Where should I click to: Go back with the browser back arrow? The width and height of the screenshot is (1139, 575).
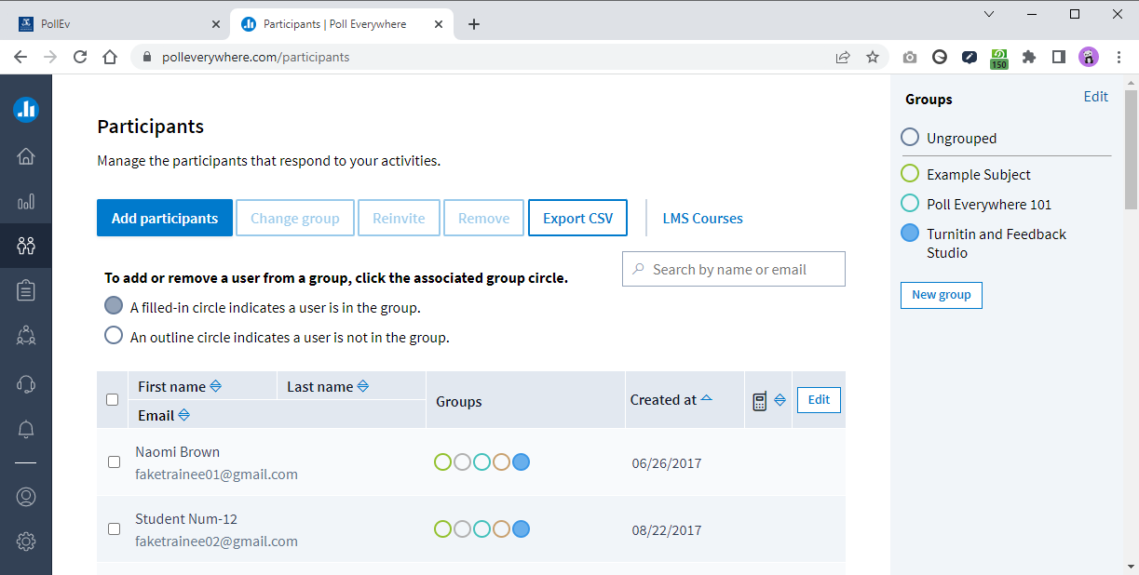pos(20,57)
